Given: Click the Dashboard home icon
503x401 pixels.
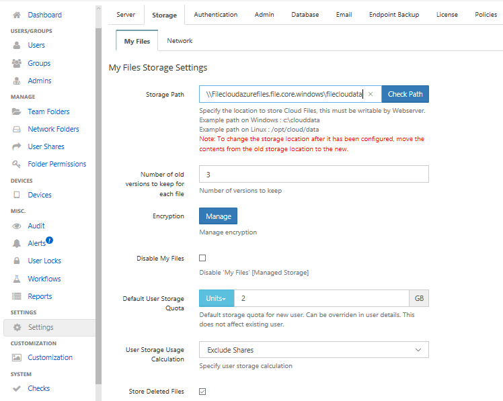Looking at the screenshot, I should (17, 15).
